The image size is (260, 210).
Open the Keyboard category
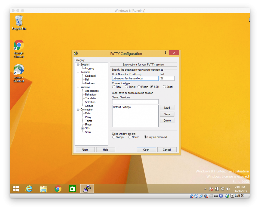coord(90,76)
